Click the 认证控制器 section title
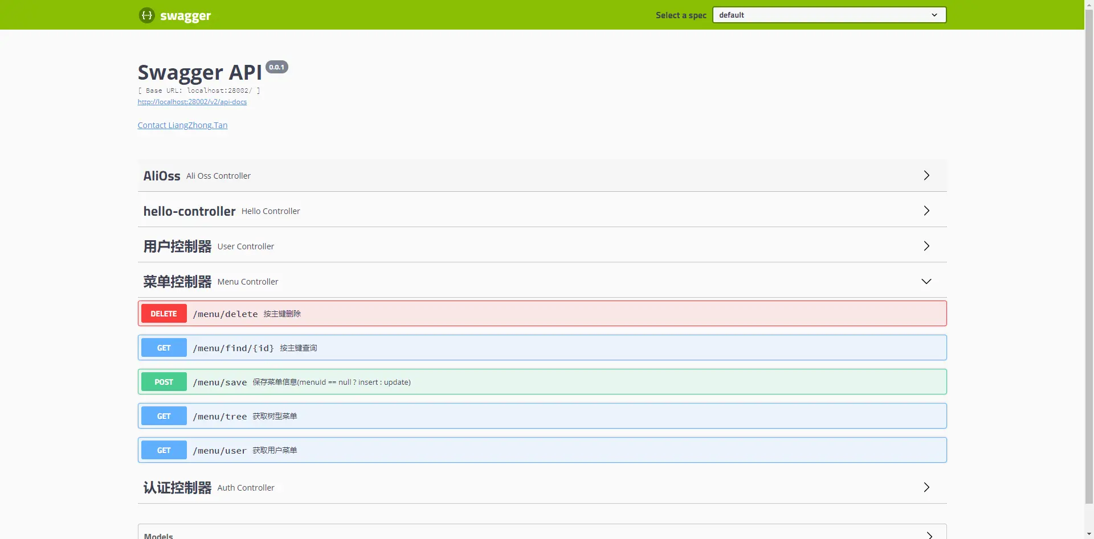The height and width of the screenshot is (539, 1094). (177, 488)
